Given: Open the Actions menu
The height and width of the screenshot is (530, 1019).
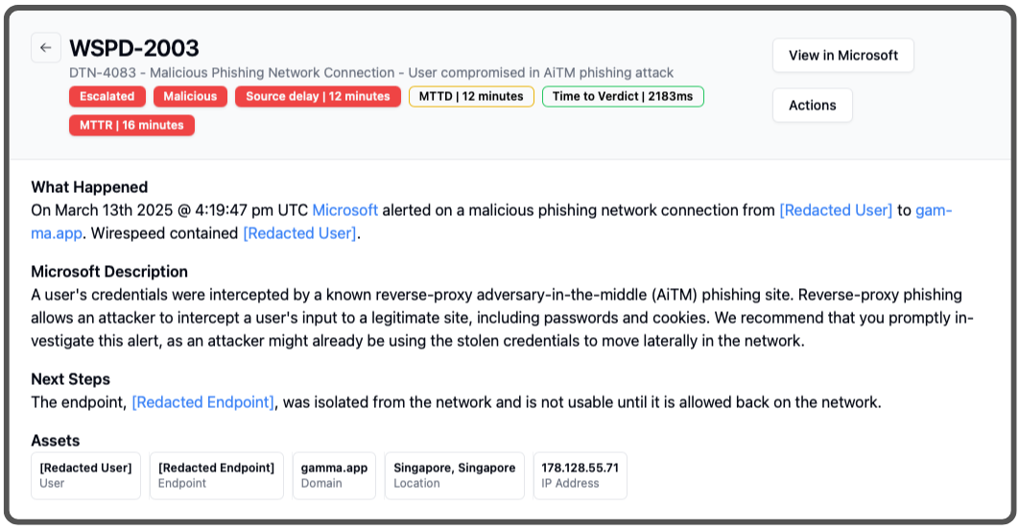Looking at the screenshot, I should (x=812, y=106).
